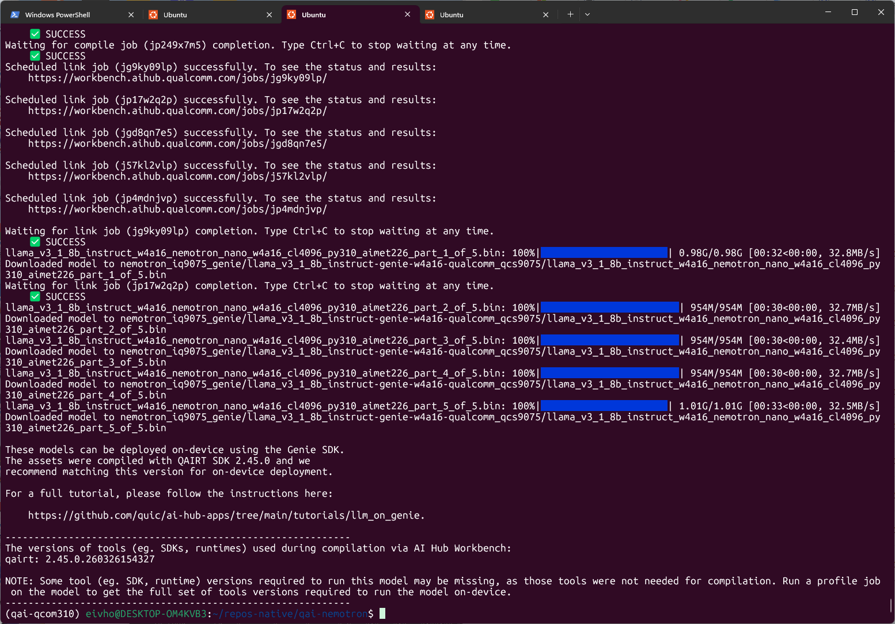Maximize the terminal window

[855, 12]
